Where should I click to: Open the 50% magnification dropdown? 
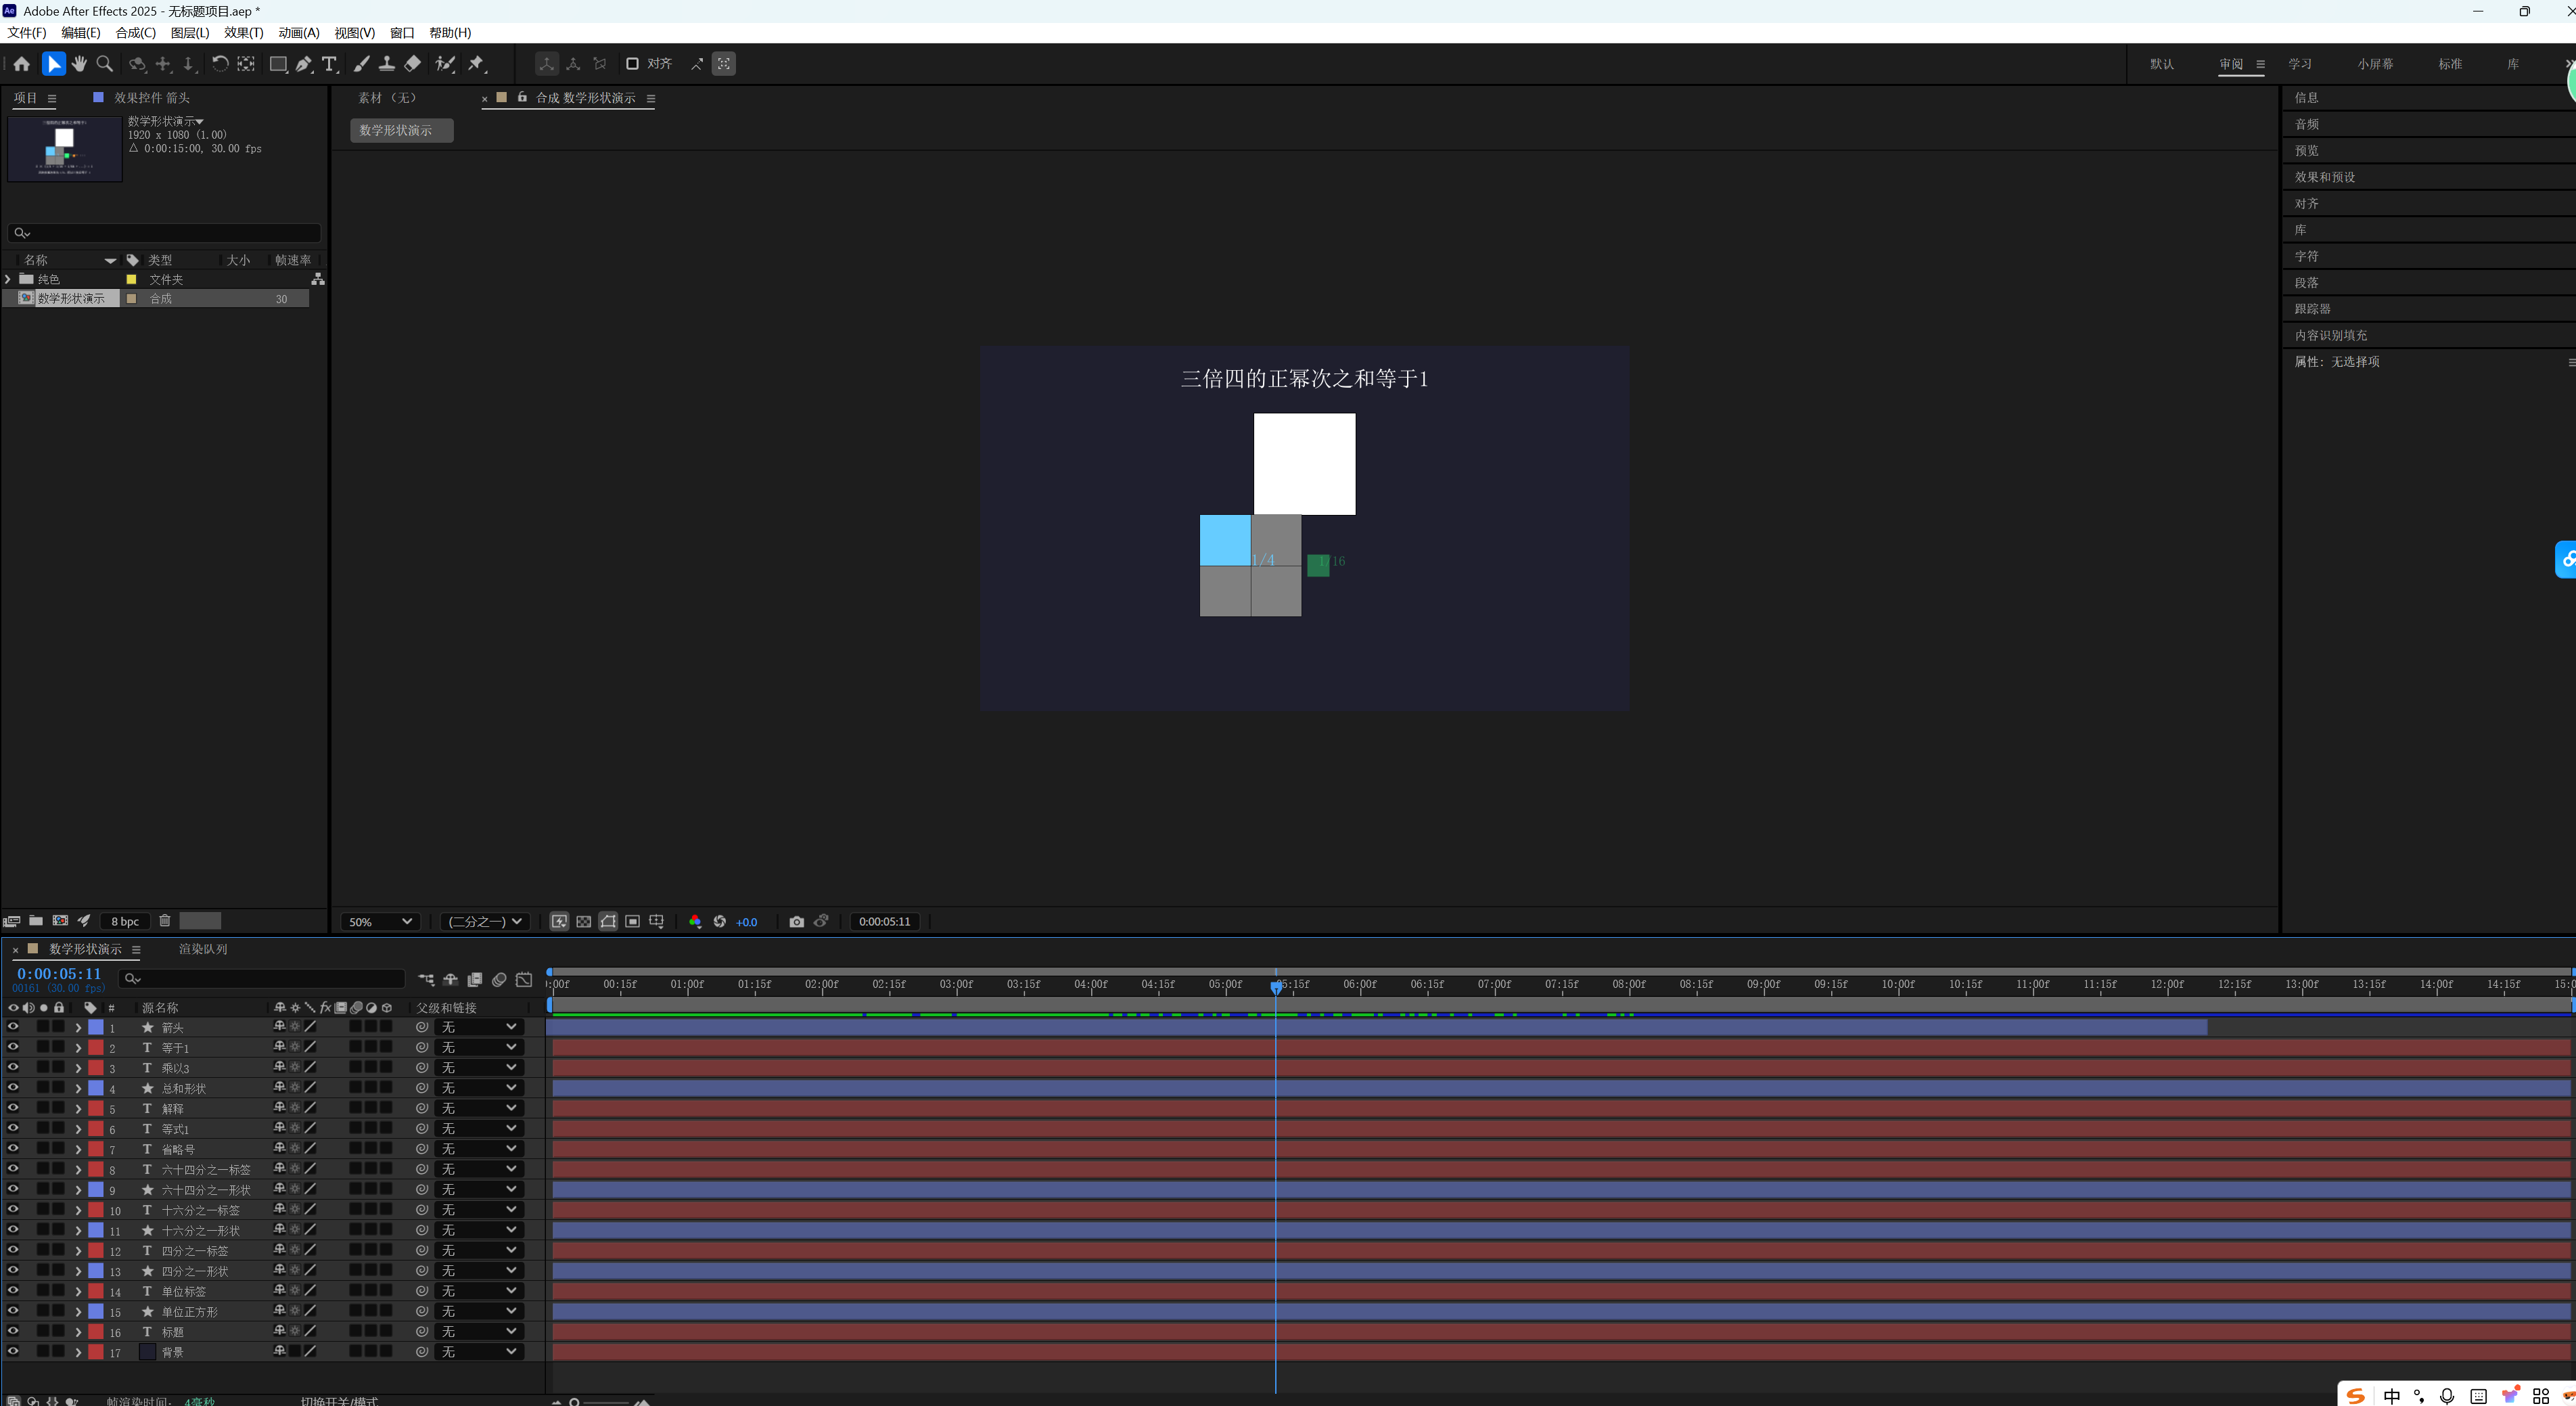(x=380, y=922)
